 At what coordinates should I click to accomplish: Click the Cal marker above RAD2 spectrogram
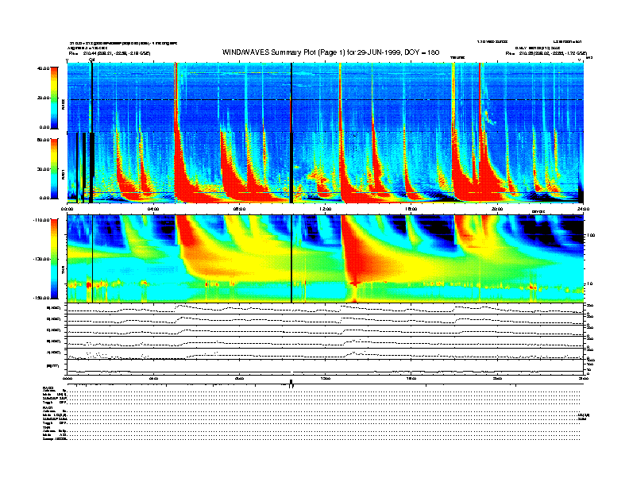pyautogui.click(x=91, y=60)
